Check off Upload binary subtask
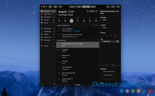Image resolution: width=155 pixels, height=96 pixels. 102,75
